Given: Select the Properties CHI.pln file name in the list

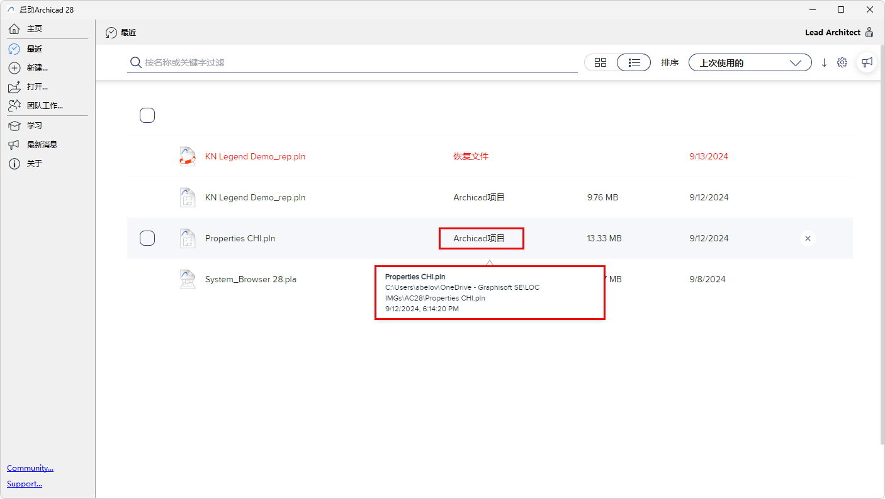Looking at the screenshot, I should pos(240,238).
